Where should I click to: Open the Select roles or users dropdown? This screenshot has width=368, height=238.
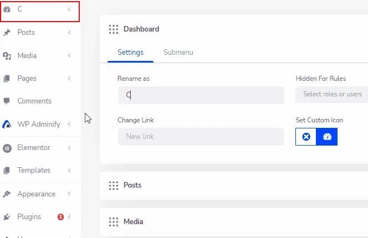(x=331, y=94)
